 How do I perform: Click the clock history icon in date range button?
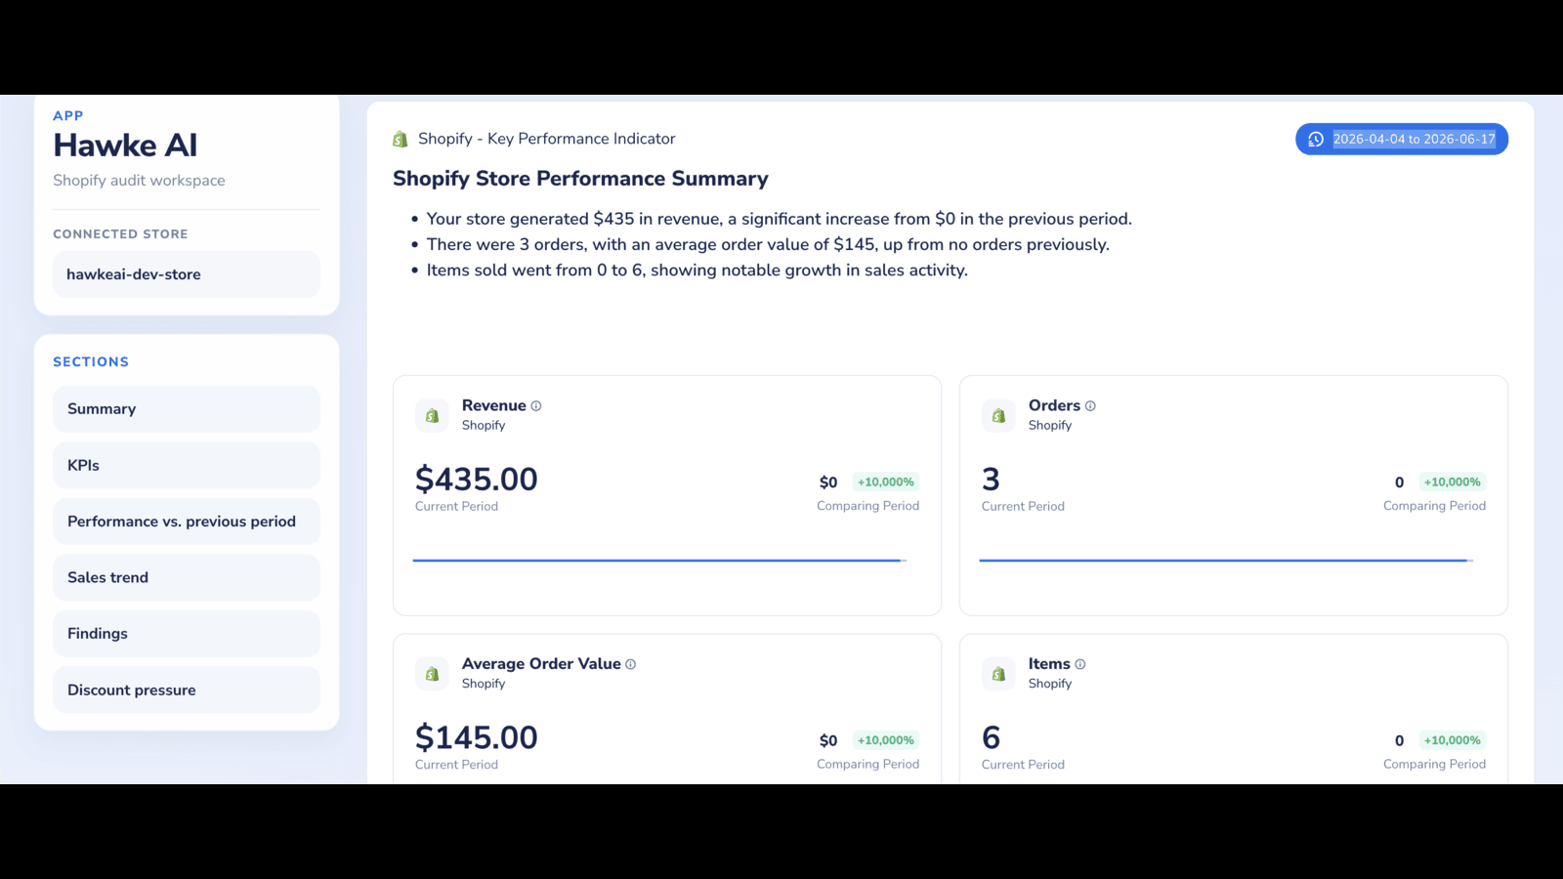(1316, 140)
